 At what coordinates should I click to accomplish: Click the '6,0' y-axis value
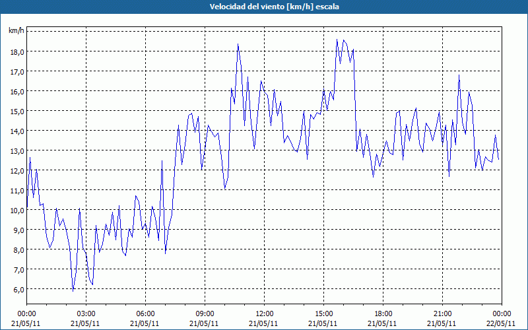pos(19,289)
